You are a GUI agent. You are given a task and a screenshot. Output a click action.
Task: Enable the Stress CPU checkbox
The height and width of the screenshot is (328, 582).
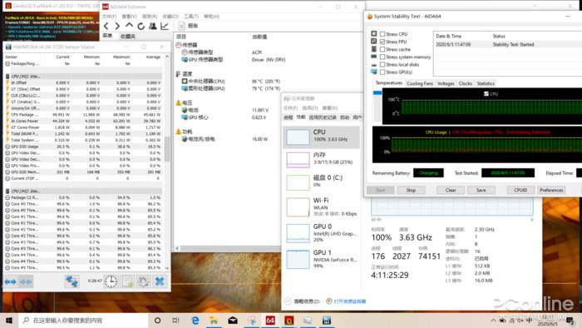pyautogui.click(x=382, y=34)
